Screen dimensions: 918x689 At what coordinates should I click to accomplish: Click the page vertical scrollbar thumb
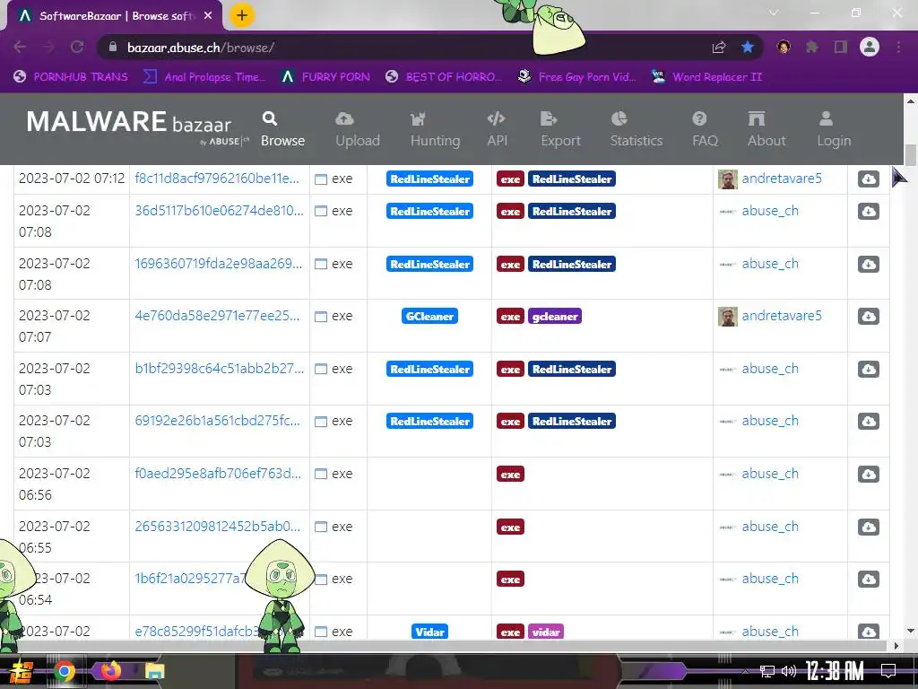click(x=911, y=154)
